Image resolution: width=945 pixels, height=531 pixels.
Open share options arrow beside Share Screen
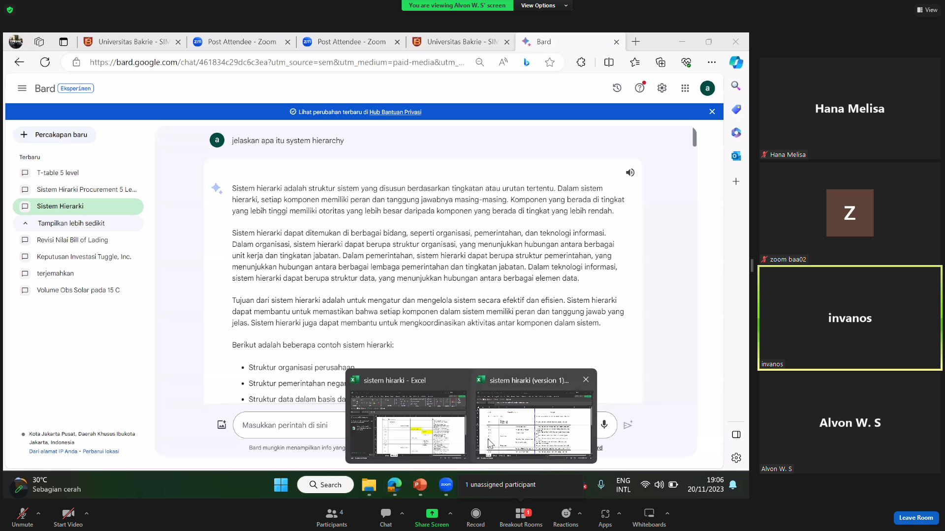[x=450, y=513]
